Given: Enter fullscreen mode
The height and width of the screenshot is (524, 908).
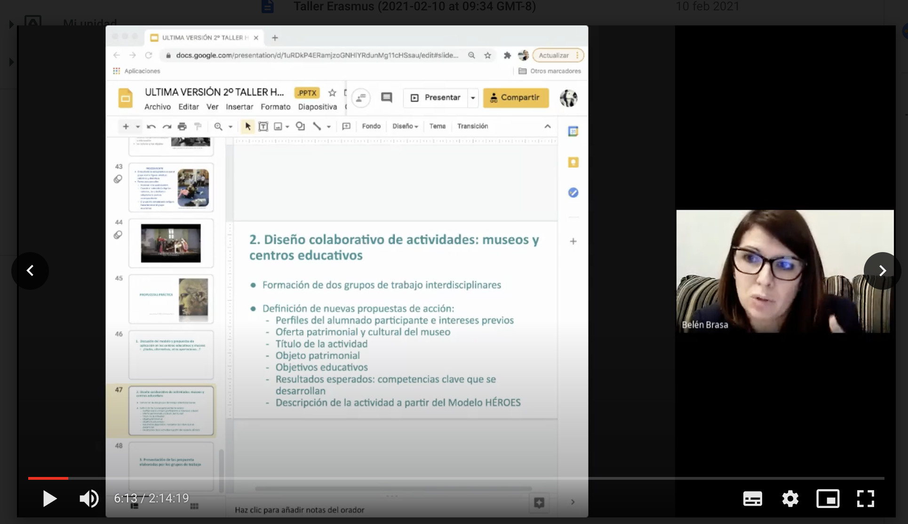Looking at the screenshot, I should click(865, 499).
